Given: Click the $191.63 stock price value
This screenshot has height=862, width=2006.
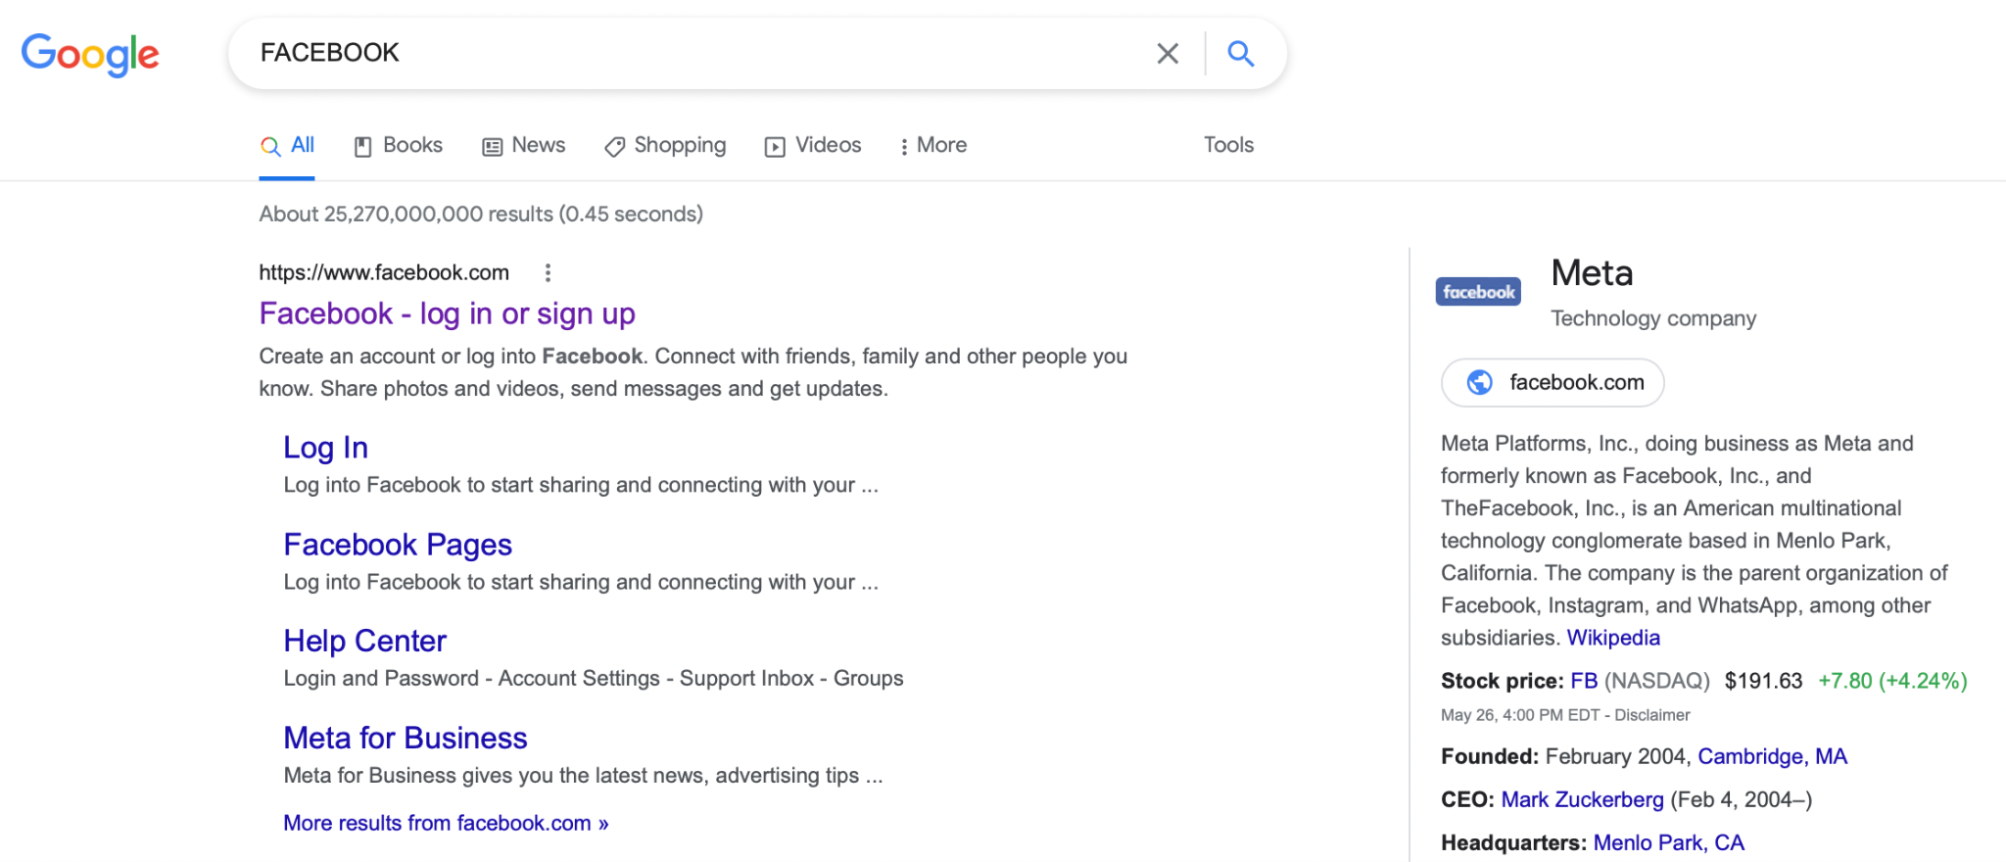Looking at the screenshot, I should point(1763,681).
